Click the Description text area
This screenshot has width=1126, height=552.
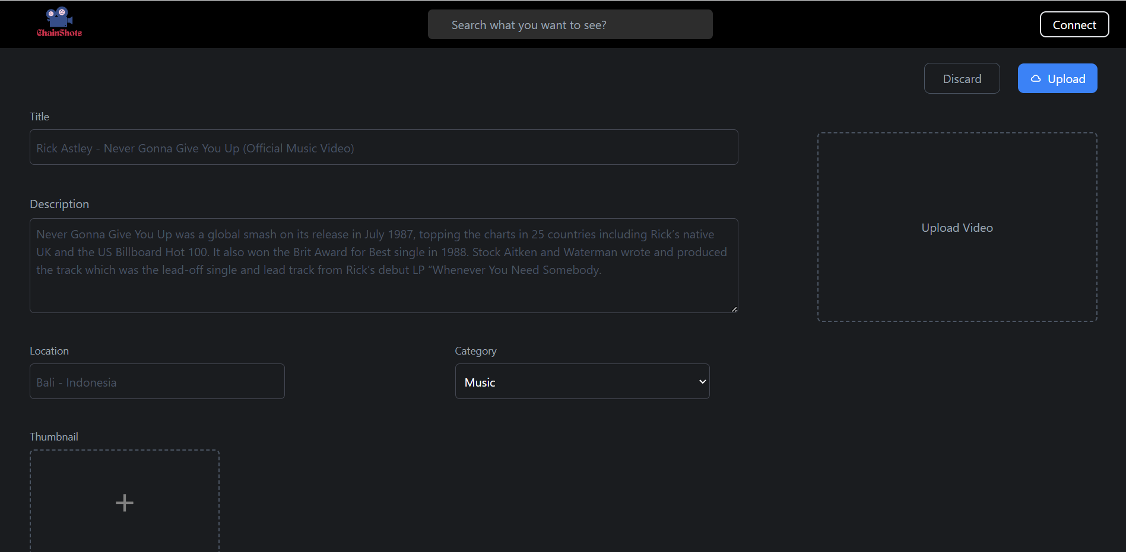(x=383, y=266)
